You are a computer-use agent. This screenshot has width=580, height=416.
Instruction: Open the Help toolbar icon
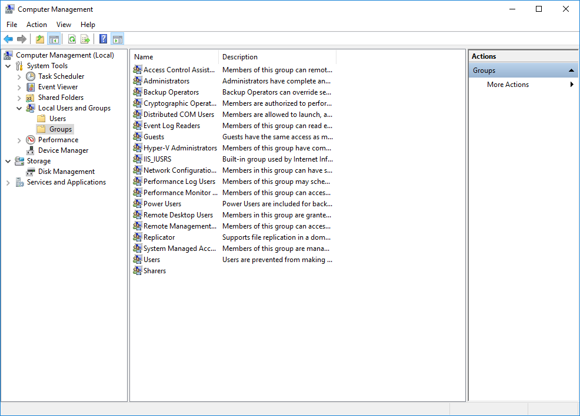click(103, 39)
